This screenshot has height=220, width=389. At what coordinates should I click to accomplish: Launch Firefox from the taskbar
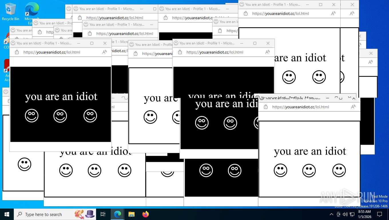146,214
